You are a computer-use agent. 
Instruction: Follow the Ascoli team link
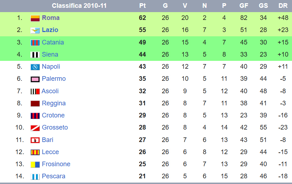click(x=50, y=91)
